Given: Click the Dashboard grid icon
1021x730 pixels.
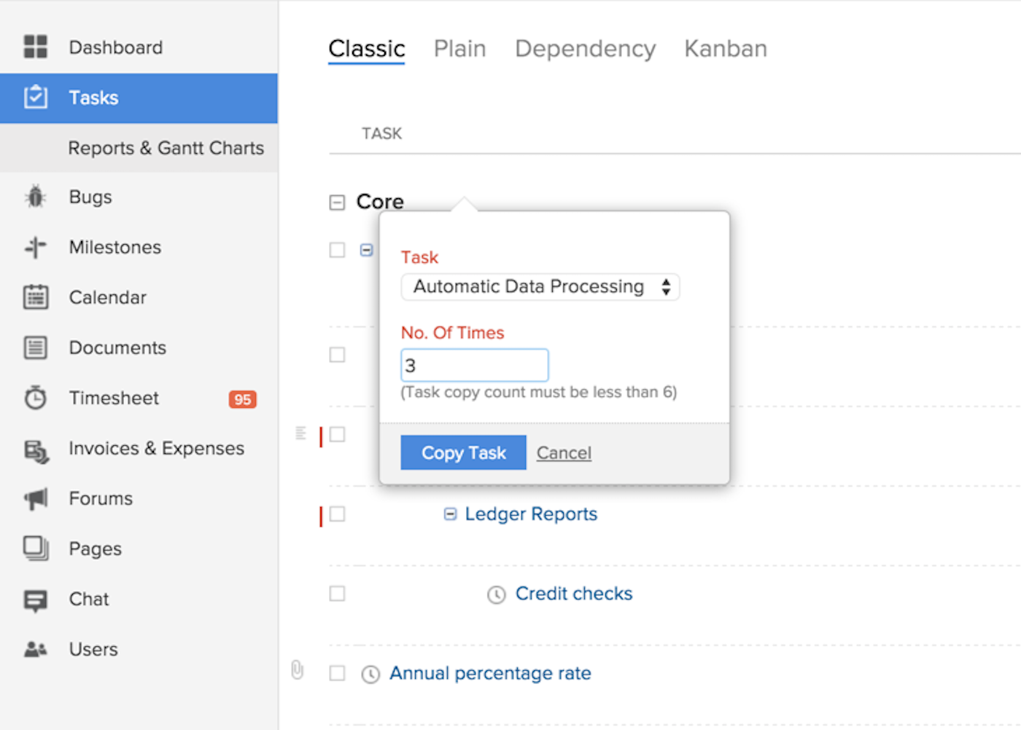Looking at the screenshot, I should coord(35,47).
